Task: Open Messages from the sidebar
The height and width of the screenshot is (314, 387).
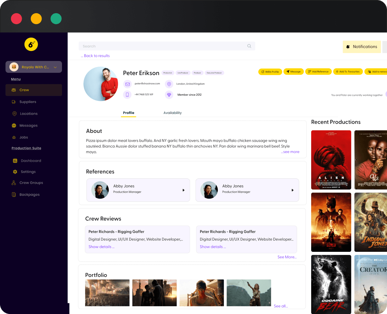Action: (x=28, y=126)
